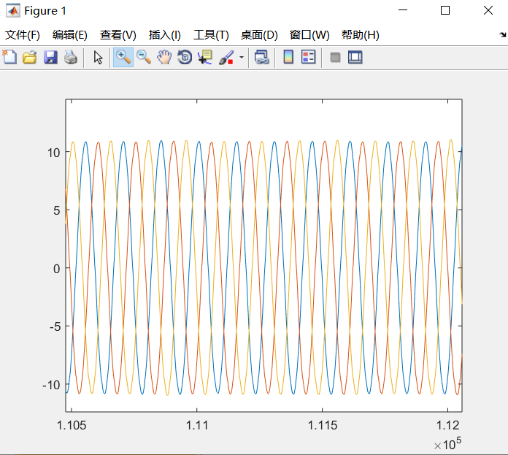Insert a colorbar from the toolbar

288,58
